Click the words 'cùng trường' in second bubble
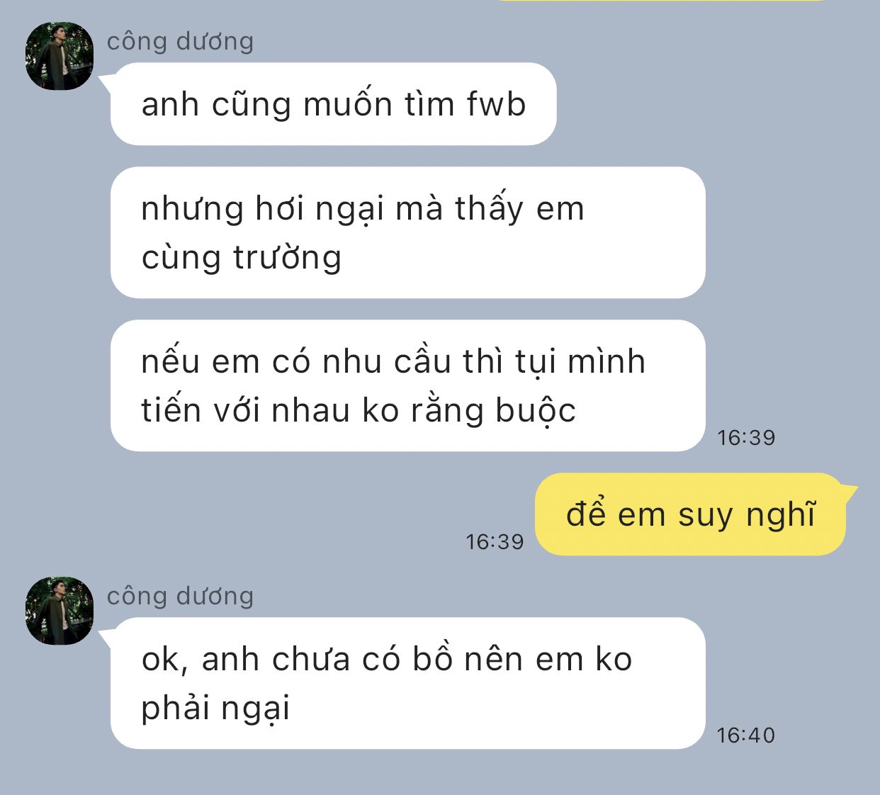Viewport: 880px width, 795px height. tap(241, 258)
